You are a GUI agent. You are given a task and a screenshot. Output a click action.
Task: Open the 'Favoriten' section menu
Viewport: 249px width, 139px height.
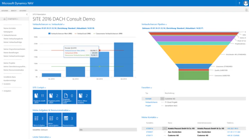pyautogui.click(x=146, y=88)
